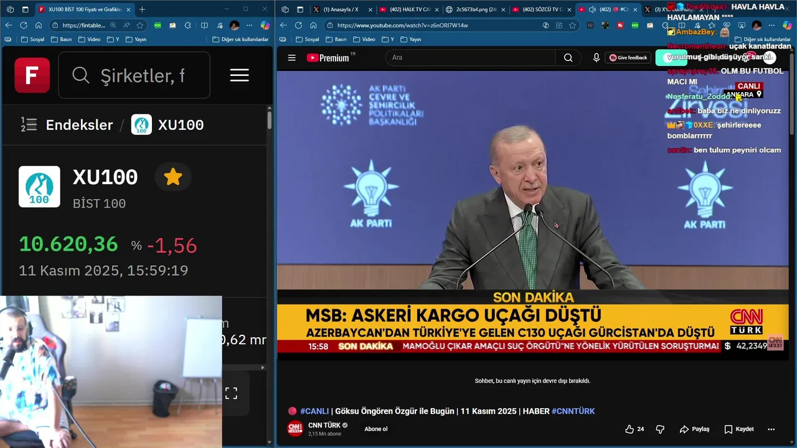Open a new tab in Fintables window
The image size is (797, 448).
point(142,9)
